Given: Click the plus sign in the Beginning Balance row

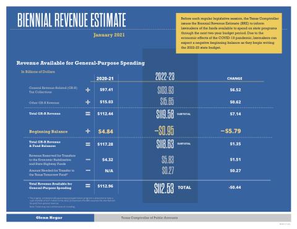Looking at the screenshot, I should click(88, 131).
